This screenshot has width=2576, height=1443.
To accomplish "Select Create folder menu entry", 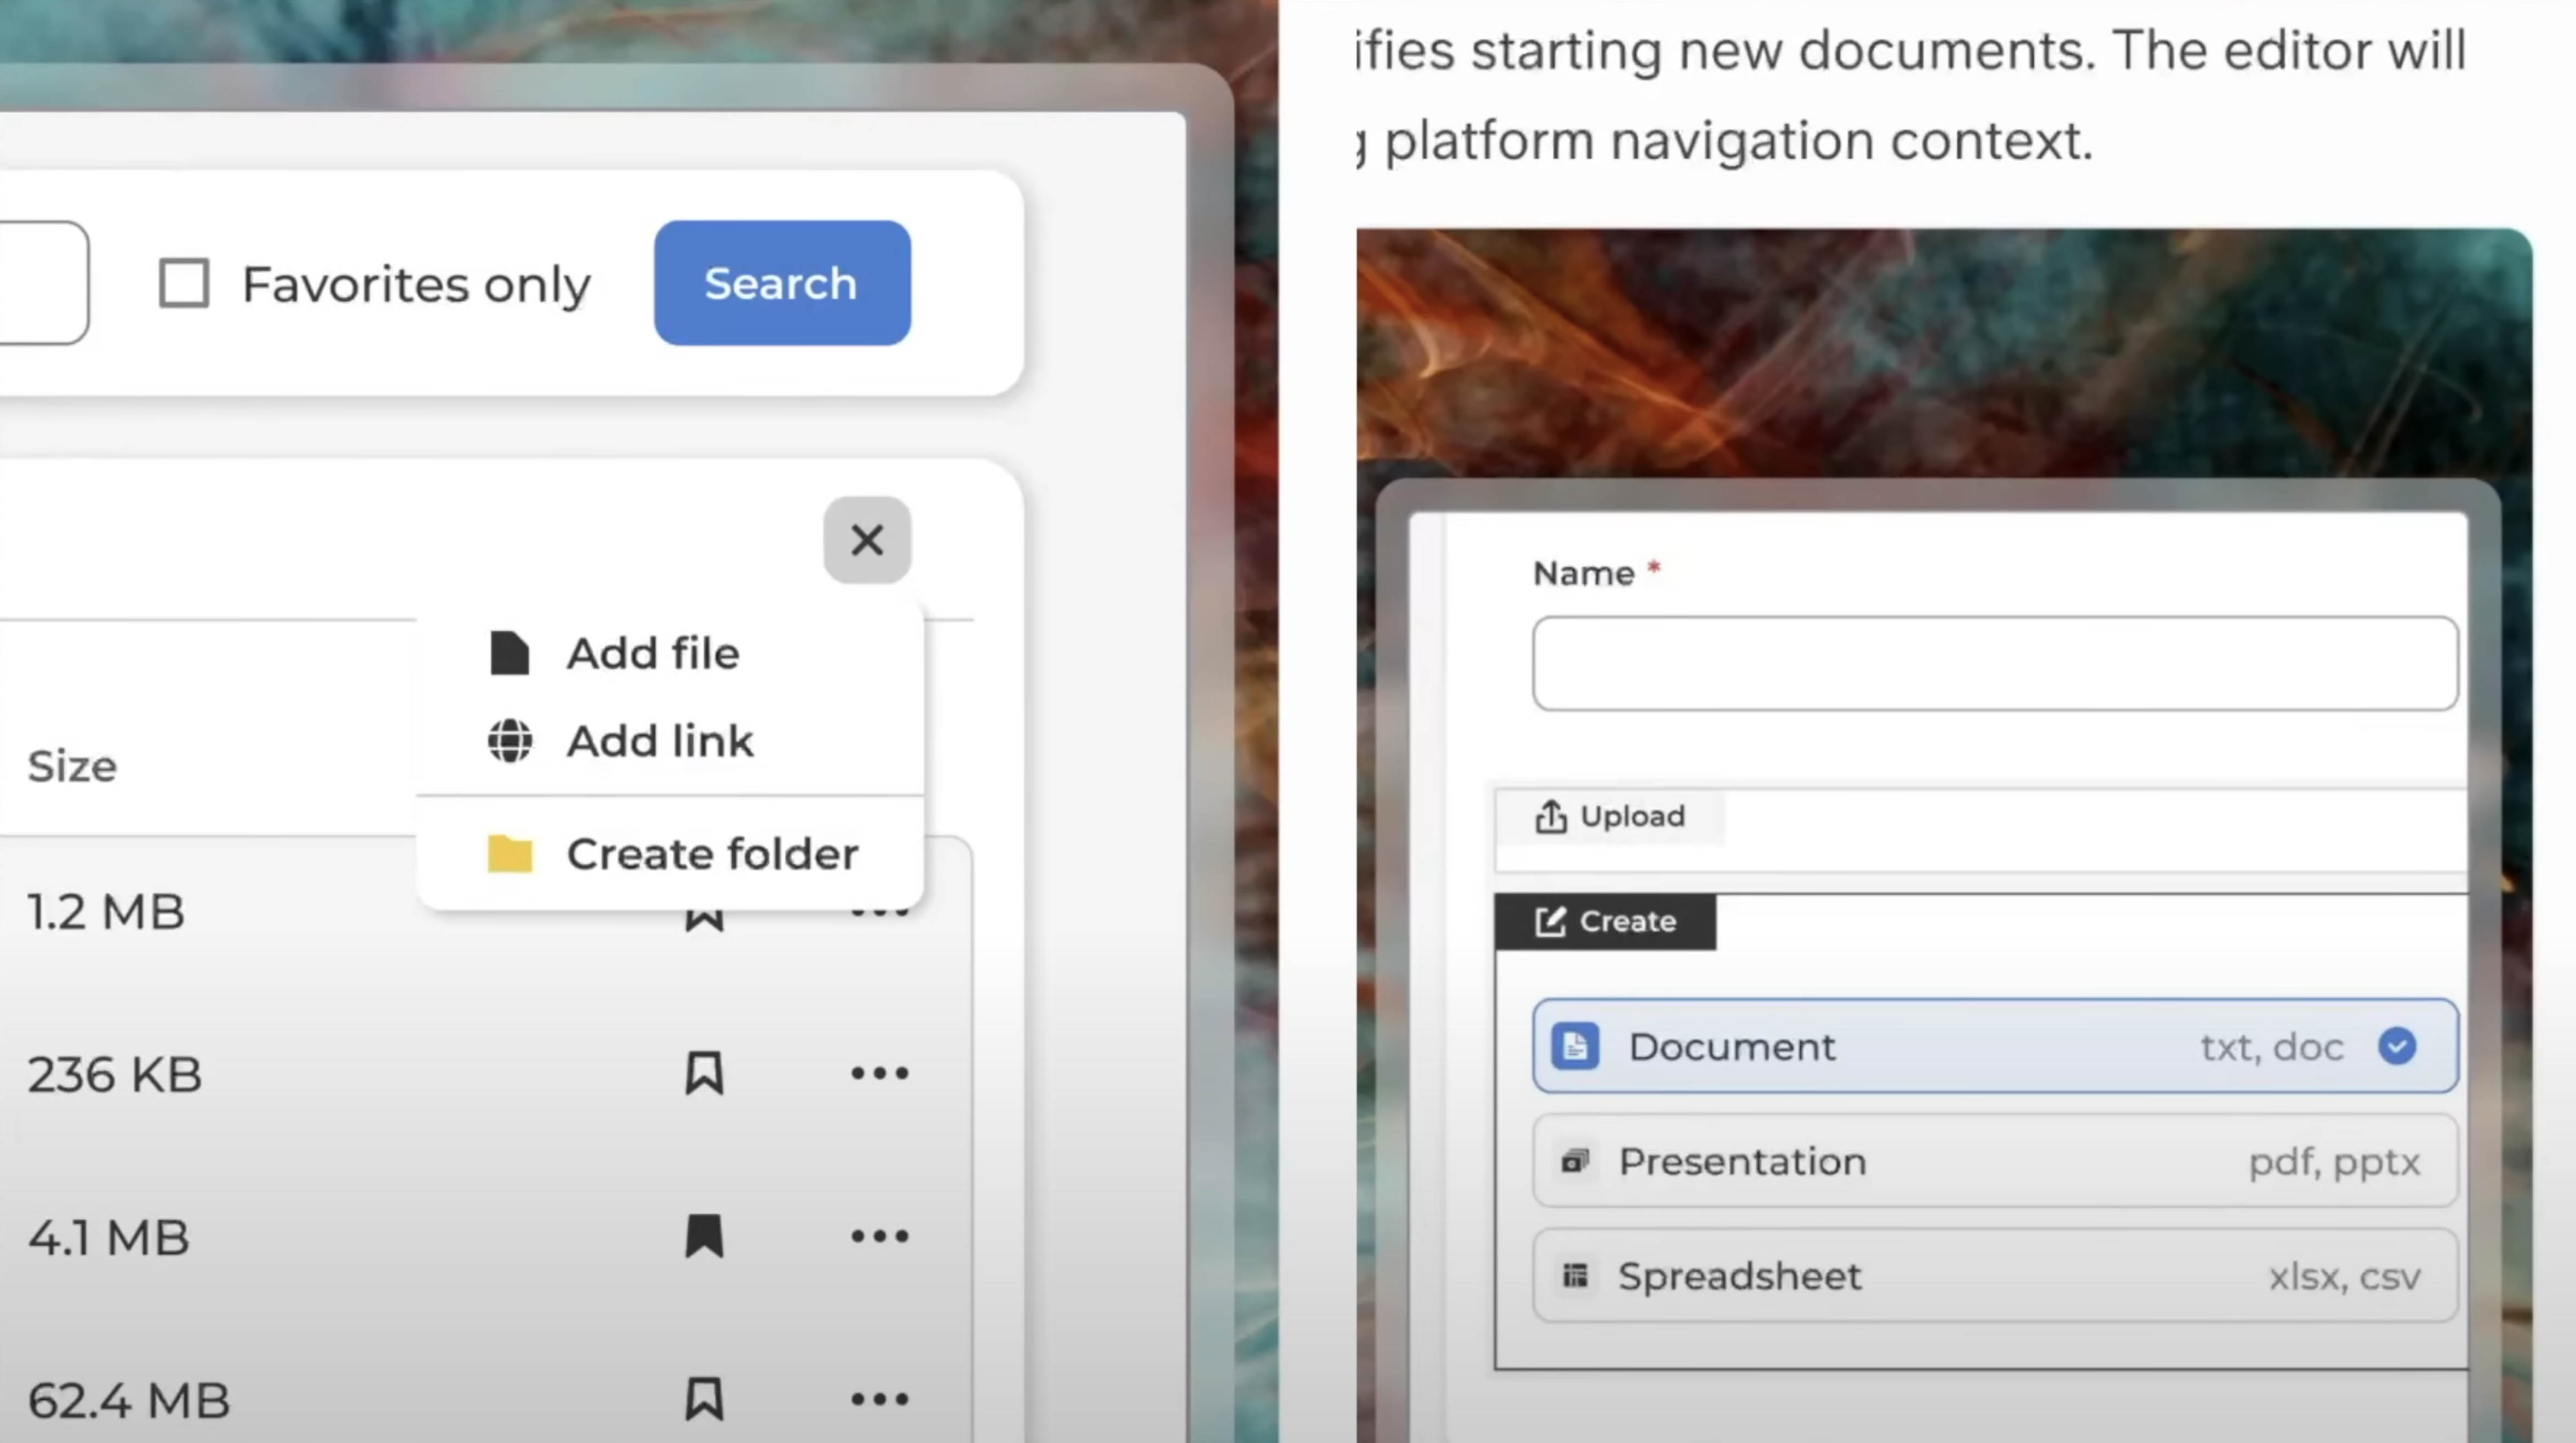I will tap(711, 854).
